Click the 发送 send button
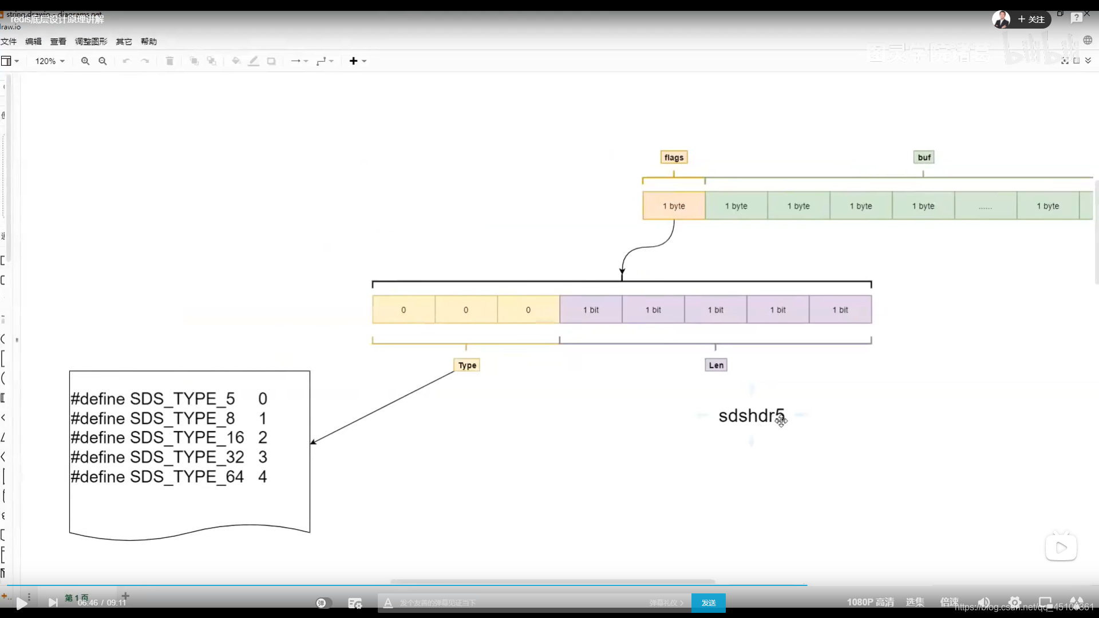Image resolution: width=1099 pixels, height=618 pixels. point(709,603)
